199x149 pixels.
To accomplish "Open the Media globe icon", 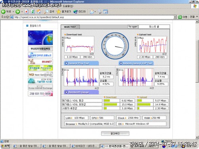I will tap(76, 12).
